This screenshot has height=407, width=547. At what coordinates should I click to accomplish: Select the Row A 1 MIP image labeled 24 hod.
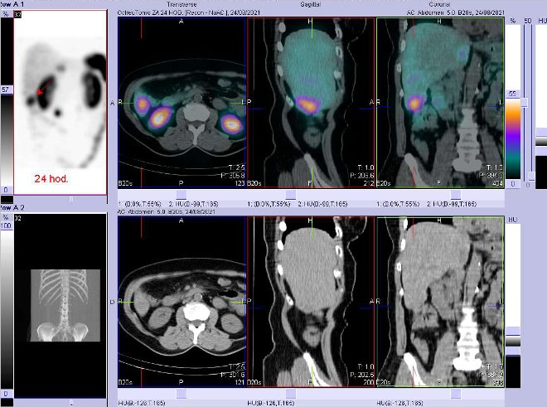click(60, 102)
